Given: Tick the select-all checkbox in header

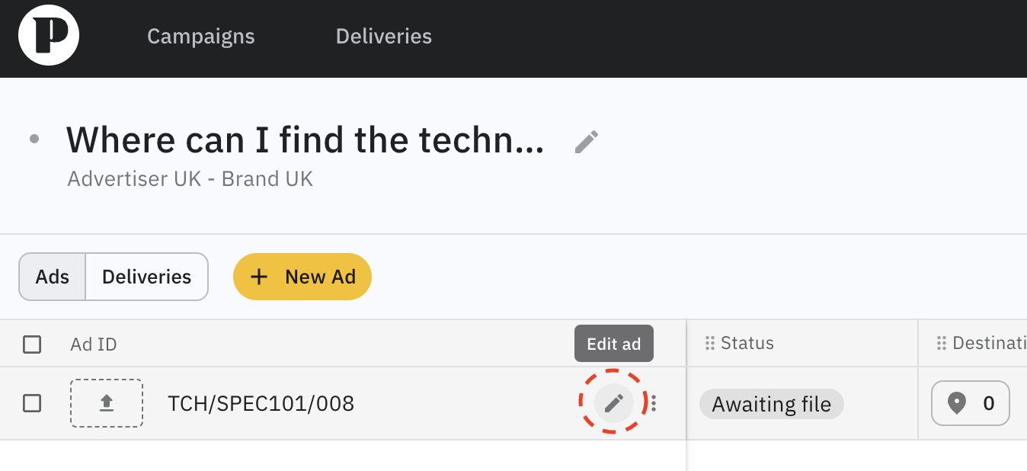Looking at the screenshot, I should coord(32,344).
